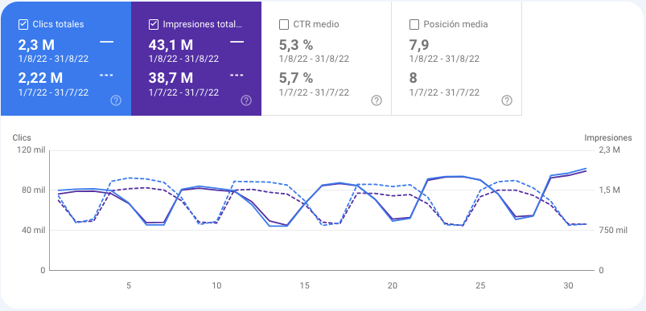
Task: Click the 750 mil right axis label
Action: pos(614,230)
